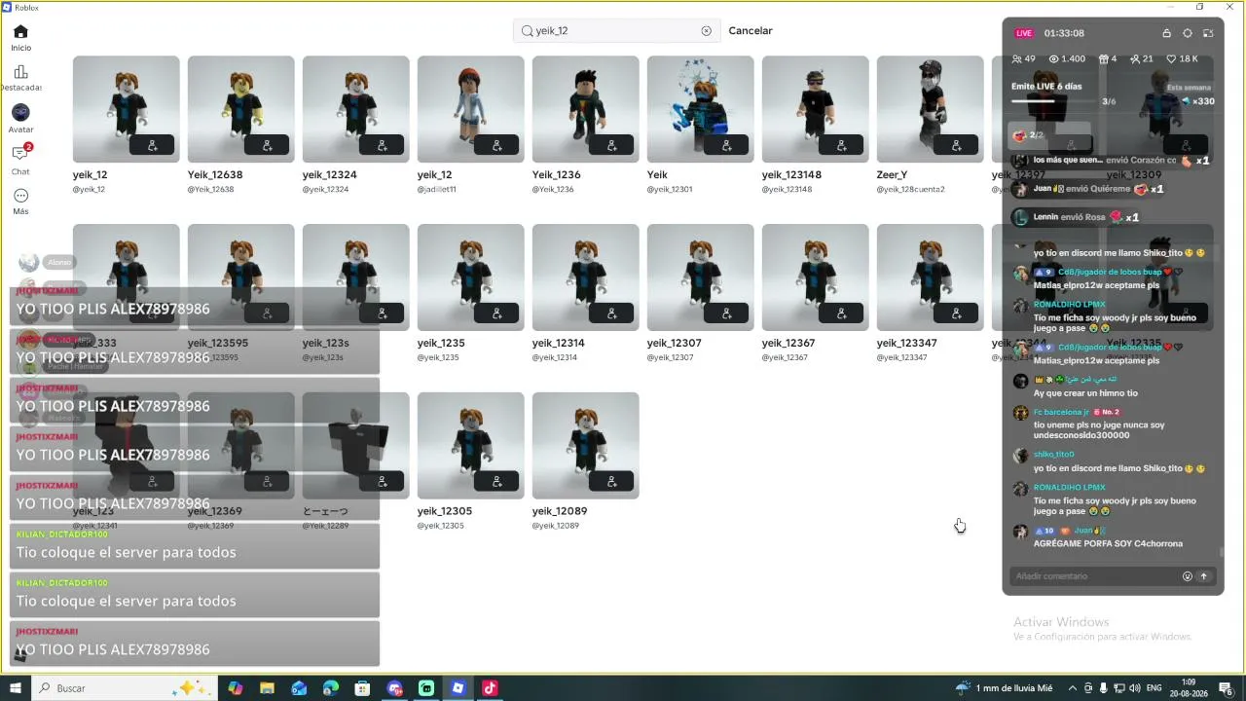The image size is (1246, 701).
Task: Launch Microsoft Edge from the taskbar
Action: click(x=331, y=688)
